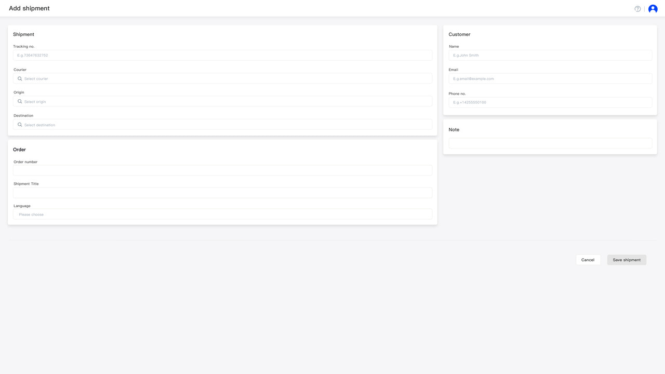Open the Select origin dropdown
The height and width of the screenshot is (374, 665).
(x=222, y=101)
